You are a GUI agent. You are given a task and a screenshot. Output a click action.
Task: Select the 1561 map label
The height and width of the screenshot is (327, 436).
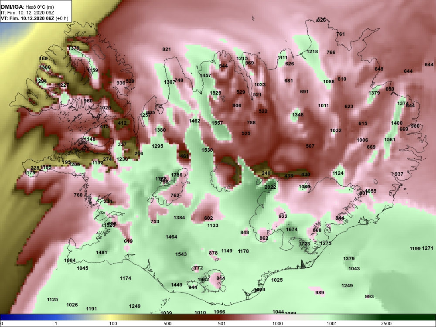pyautogui.click(x=389, y=140)
